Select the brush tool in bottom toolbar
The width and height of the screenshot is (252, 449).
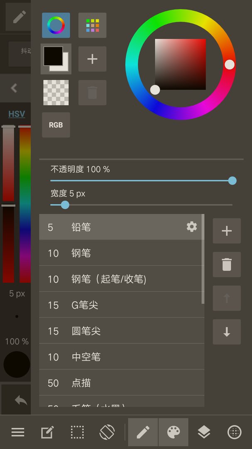coord(143,432)
